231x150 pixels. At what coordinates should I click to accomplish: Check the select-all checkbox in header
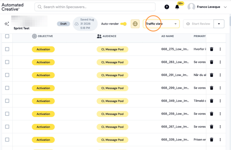tap(7, 36)
